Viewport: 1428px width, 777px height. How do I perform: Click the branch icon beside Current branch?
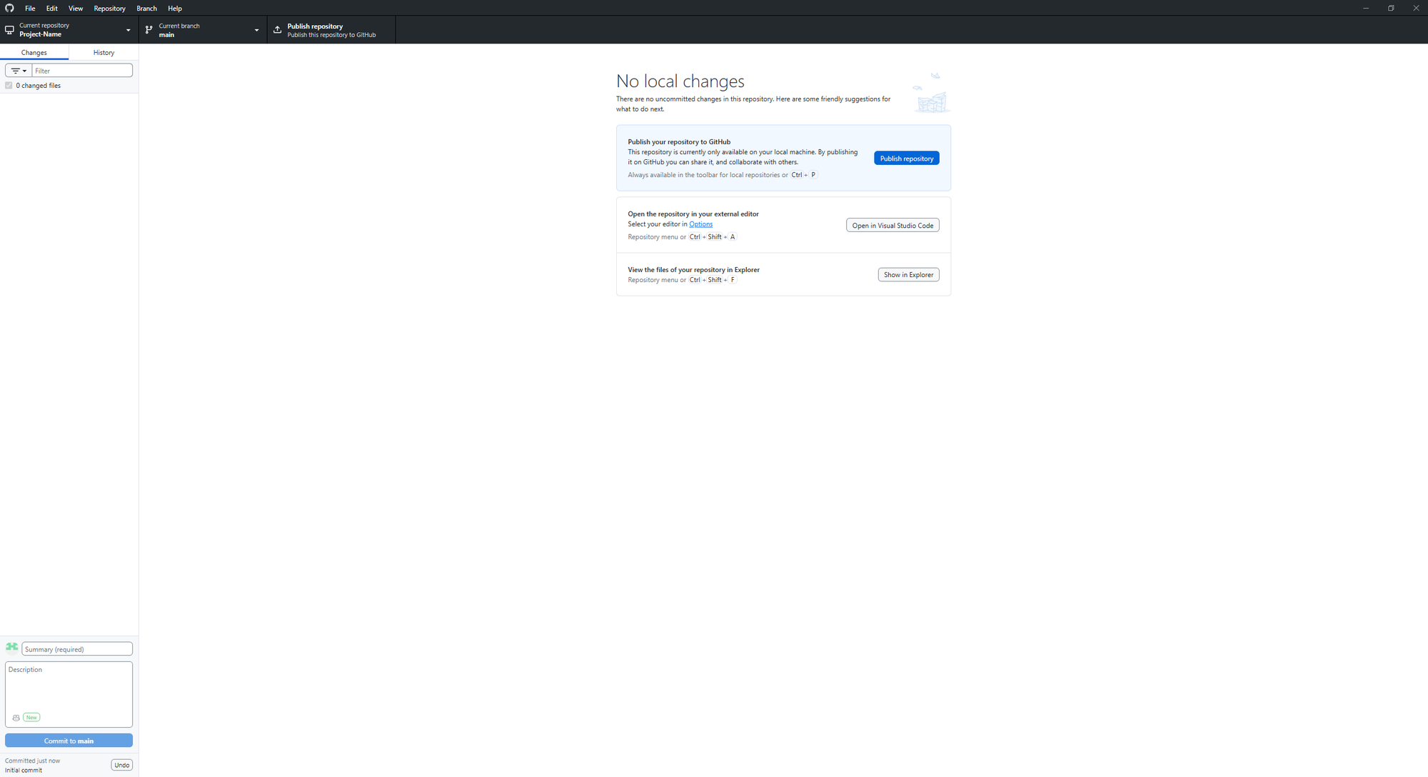click(149, 30)
